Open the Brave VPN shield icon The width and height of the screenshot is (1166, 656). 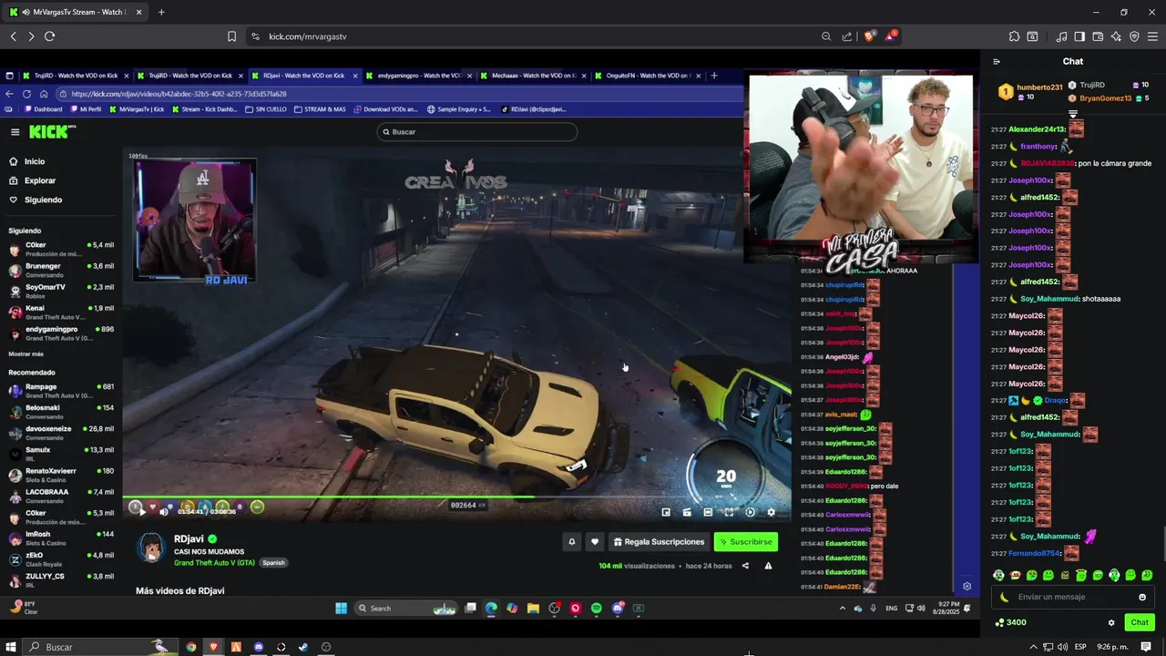click(1134, 36)
